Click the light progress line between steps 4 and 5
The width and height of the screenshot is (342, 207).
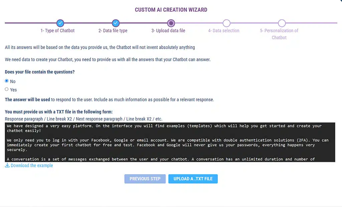(254, 23)
